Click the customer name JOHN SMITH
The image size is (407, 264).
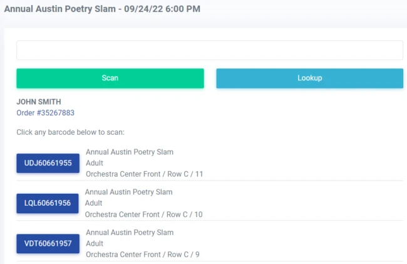coord(39,102)
